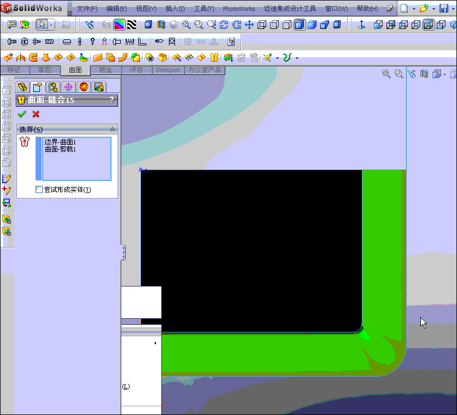Select the Lofted Surface tool
Image resolution: width=457 pixels, height=415 pixels.
46,57
